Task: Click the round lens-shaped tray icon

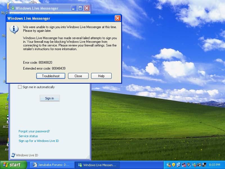Action: pos(189,165)
